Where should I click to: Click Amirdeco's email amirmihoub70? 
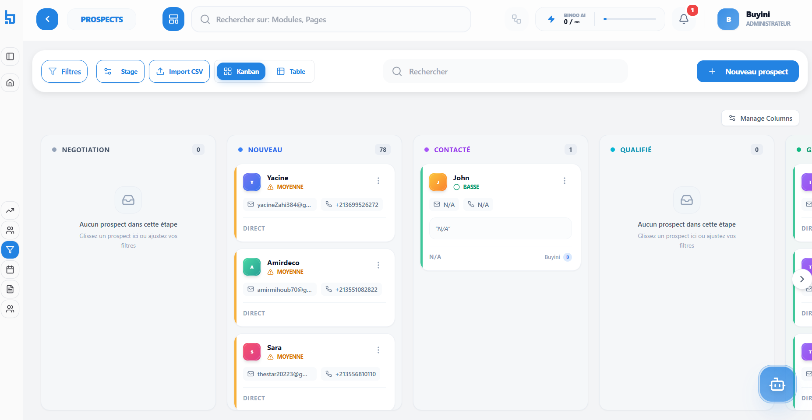click(279, 290)
